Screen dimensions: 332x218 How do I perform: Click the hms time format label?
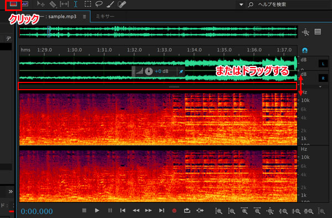coord(25,50)
